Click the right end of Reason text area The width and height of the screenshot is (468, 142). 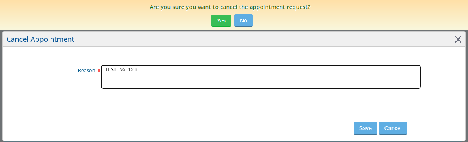pyautogui.click(x=417, y=77)
